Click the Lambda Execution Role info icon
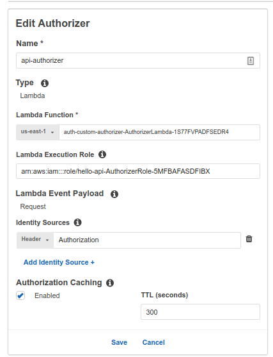 (x=102, y=154)
